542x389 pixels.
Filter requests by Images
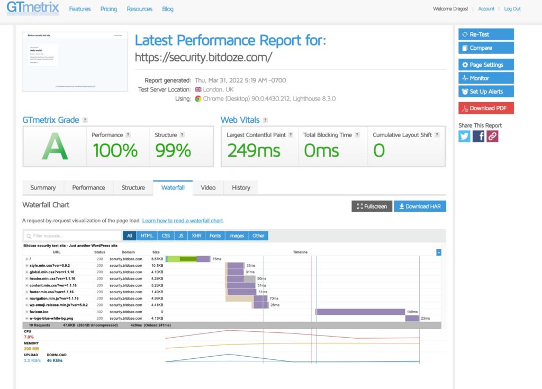(x=237, y=236)
